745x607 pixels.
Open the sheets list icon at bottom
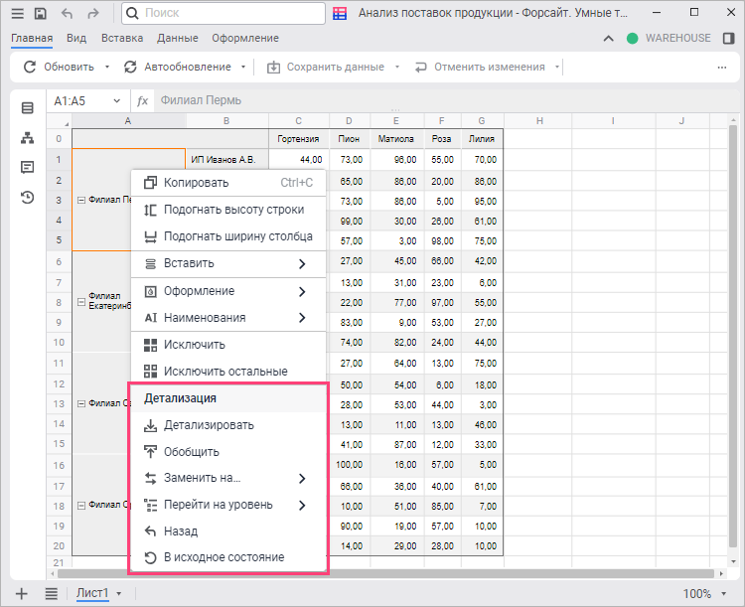(51, 593)
